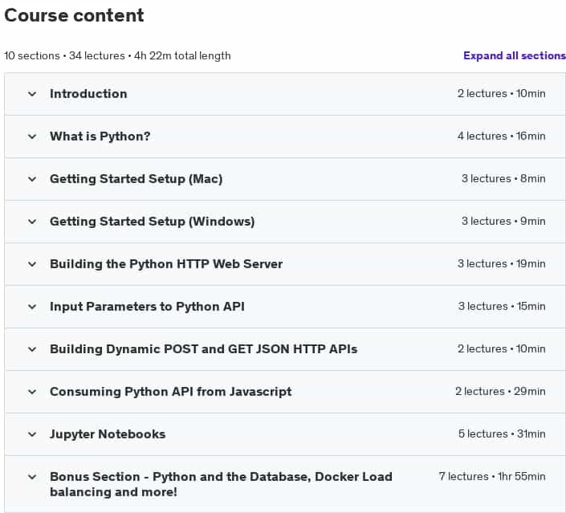Expand Getting Started Setup (Mac) chevron
The width and height of the screenshot is (566, 513).
point(32,179)
